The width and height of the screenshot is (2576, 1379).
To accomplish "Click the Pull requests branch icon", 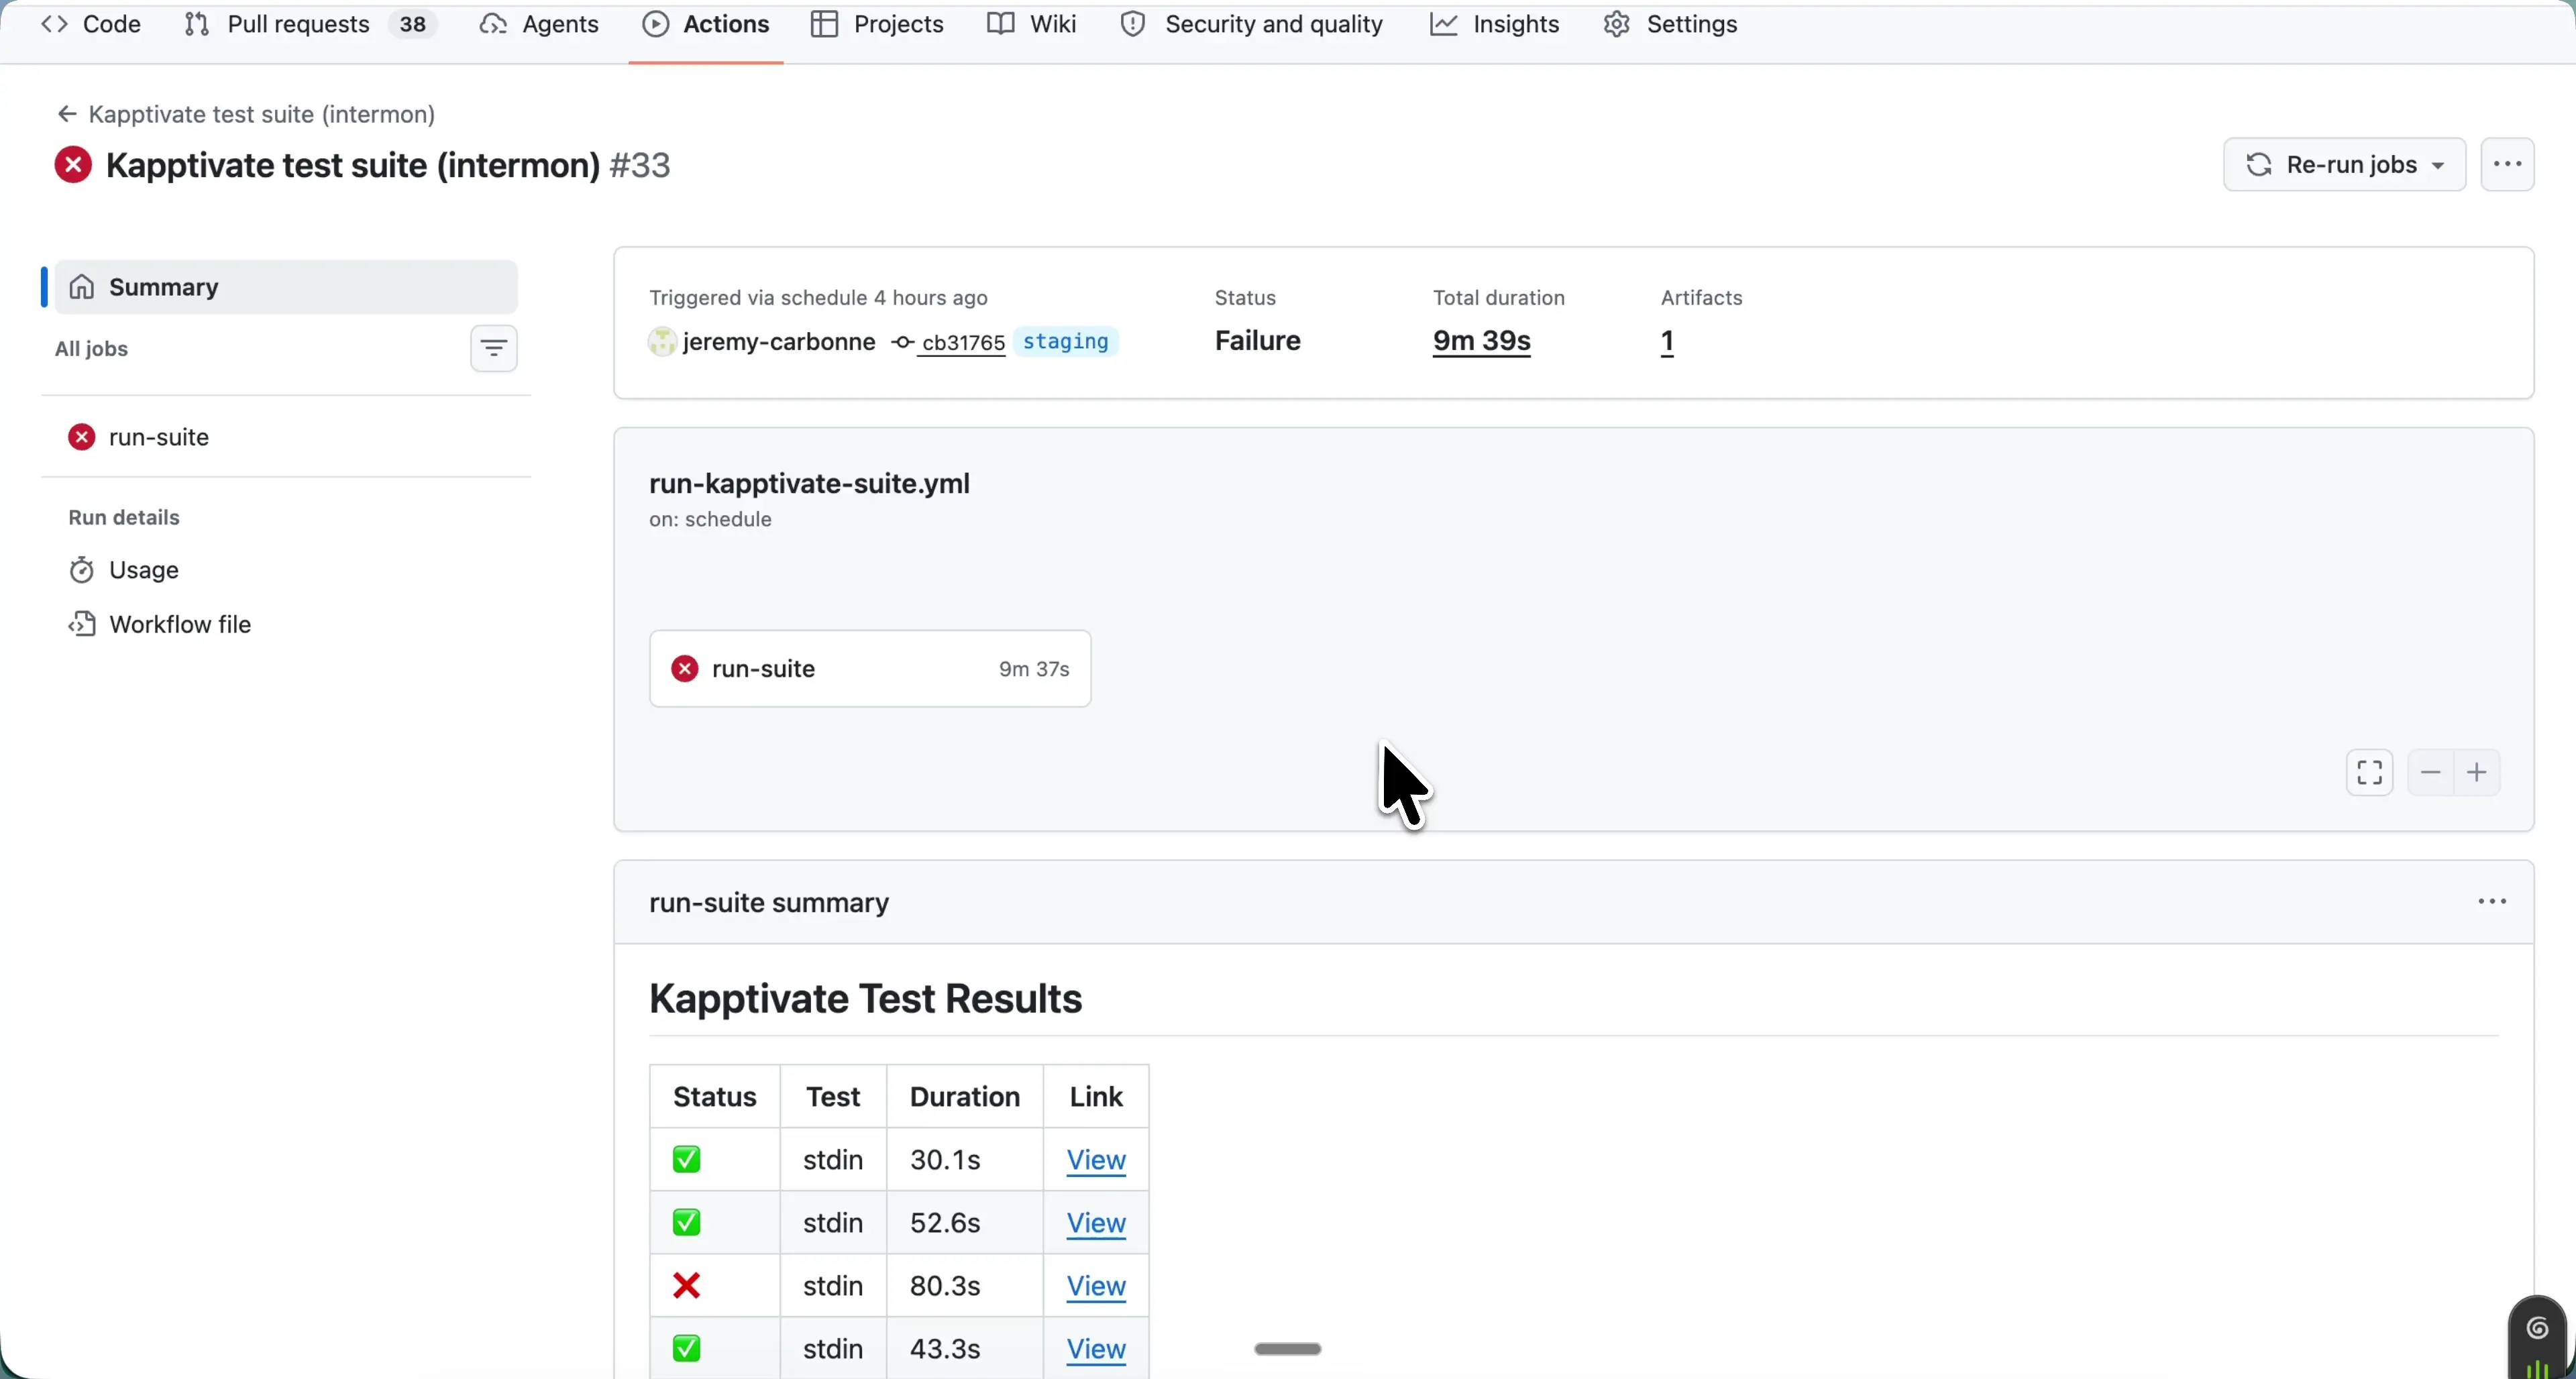I will [197, 24].
